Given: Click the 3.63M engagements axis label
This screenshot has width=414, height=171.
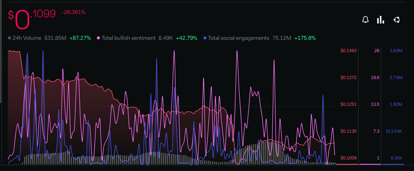Looking at the screenshot, I should pos(396,51).
